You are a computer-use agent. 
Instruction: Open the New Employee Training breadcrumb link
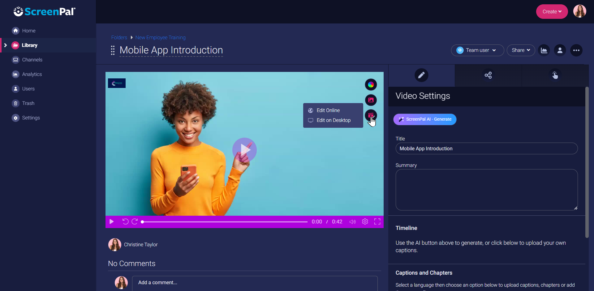coord(160,38)
